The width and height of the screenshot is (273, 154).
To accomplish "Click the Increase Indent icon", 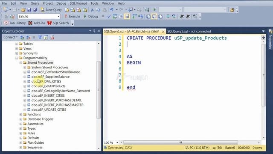I will pyautogui.click(x=188, y=16).
